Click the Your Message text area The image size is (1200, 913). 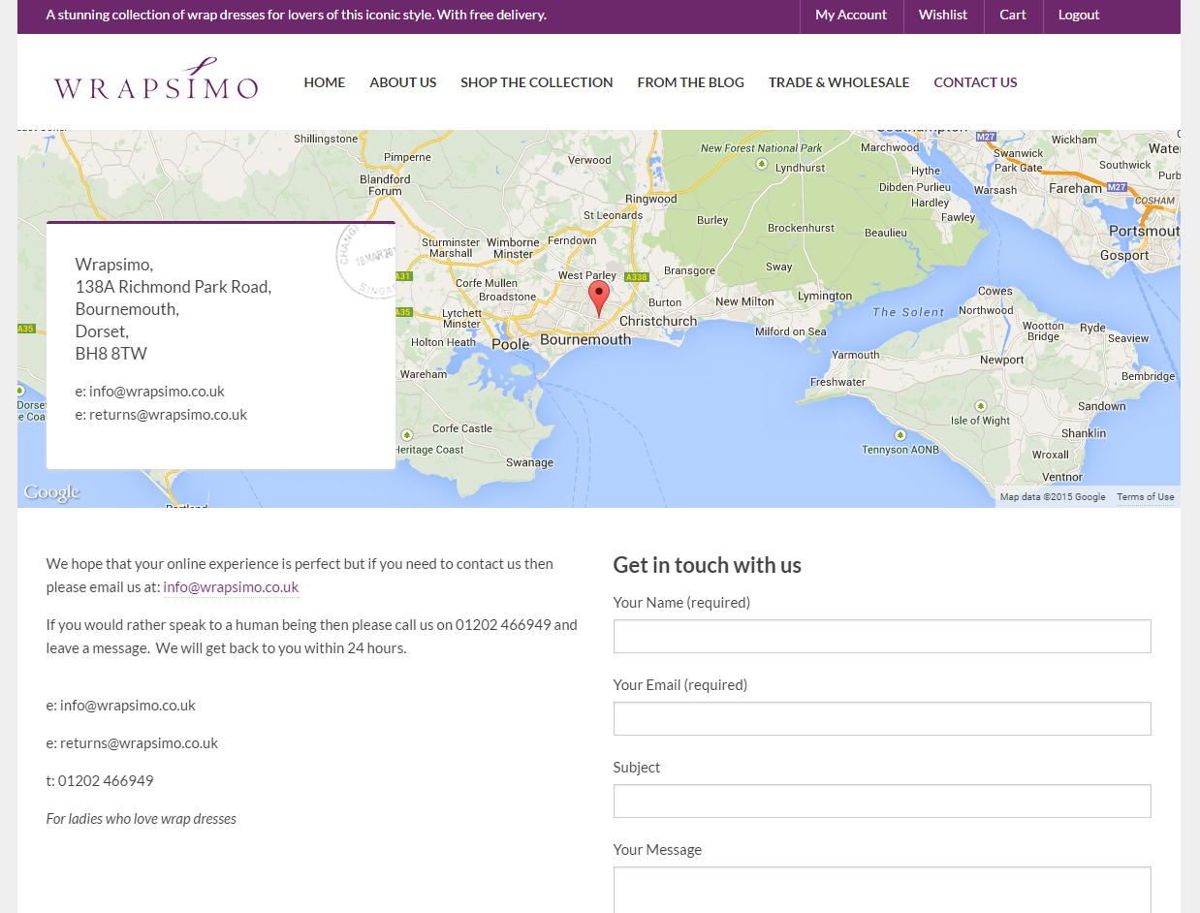[x=881, y=890]
